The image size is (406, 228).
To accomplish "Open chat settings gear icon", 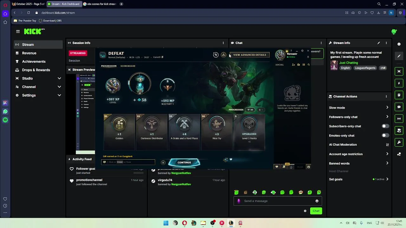I will coord(305,211).
